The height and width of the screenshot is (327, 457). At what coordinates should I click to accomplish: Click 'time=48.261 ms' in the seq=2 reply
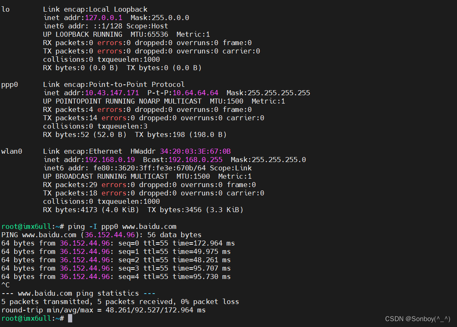[202, 260]
